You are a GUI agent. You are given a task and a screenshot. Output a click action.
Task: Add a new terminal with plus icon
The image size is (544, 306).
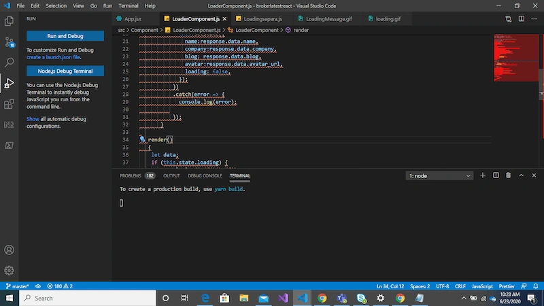[x=483, y=175]
